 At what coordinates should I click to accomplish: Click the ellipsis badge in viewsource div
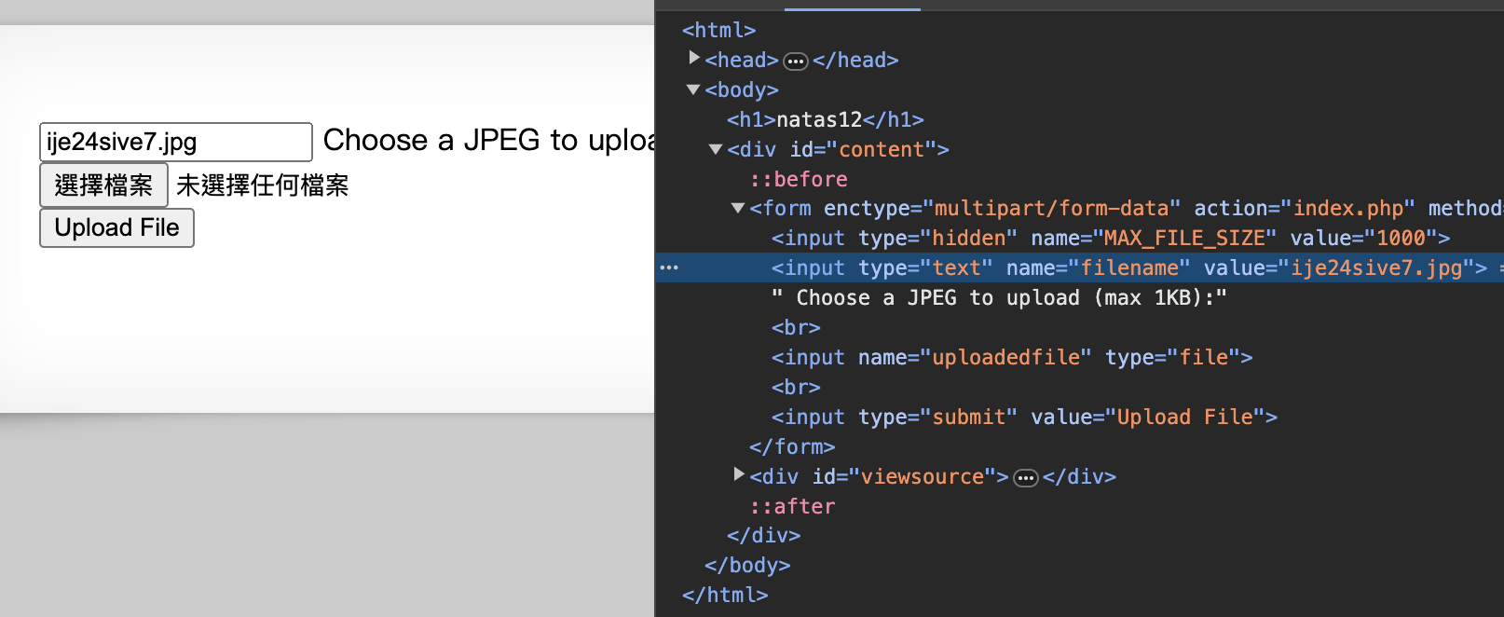coord(1025,478)
